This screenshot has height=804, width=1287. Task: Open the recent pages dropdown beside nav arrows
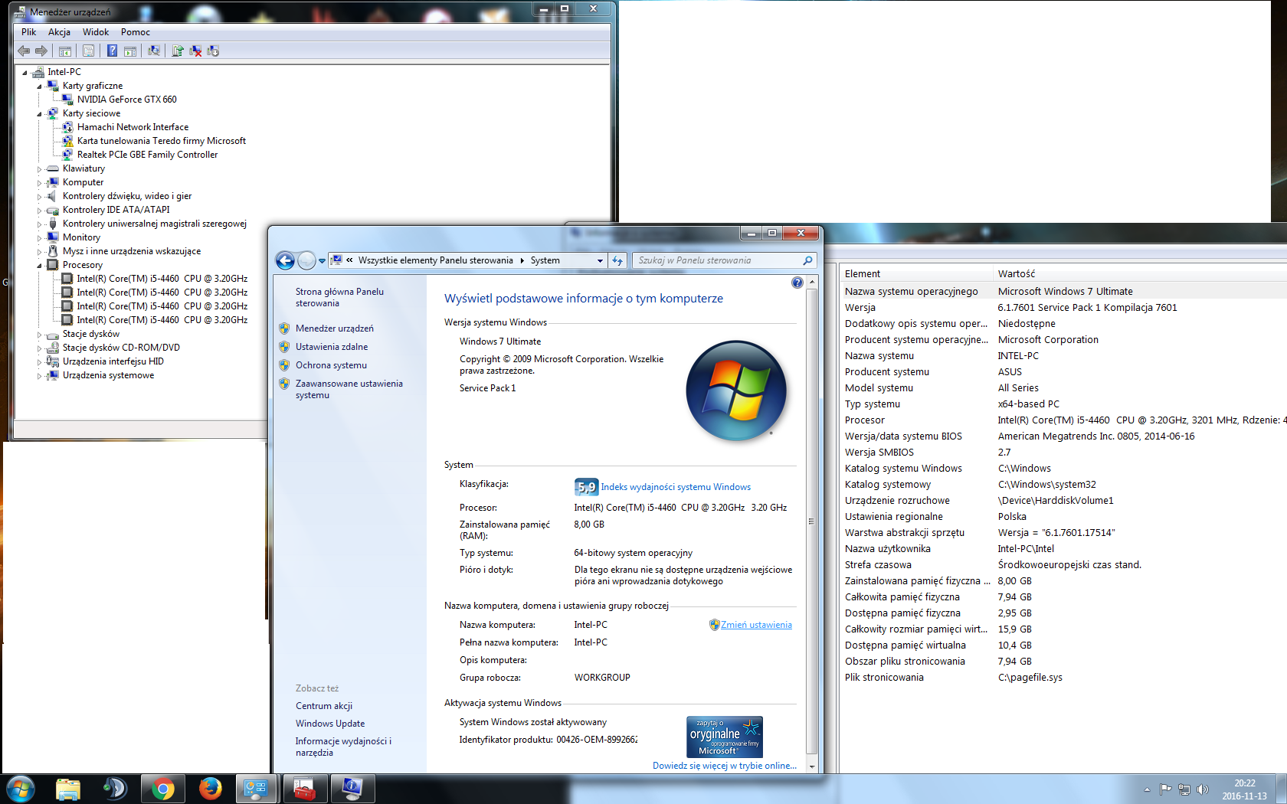[322, 260]
